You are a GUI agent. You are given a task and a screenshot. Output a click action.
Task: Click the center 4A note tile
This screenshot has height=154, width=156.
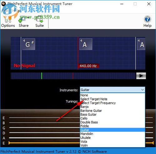[86, 44]
